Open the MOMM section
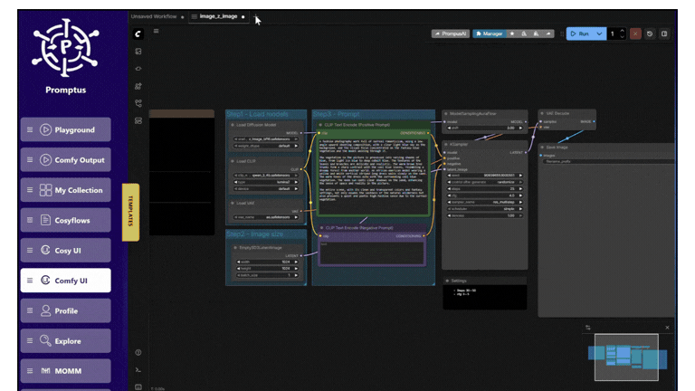Screen dimensions: 695x391 coord(65,370)
